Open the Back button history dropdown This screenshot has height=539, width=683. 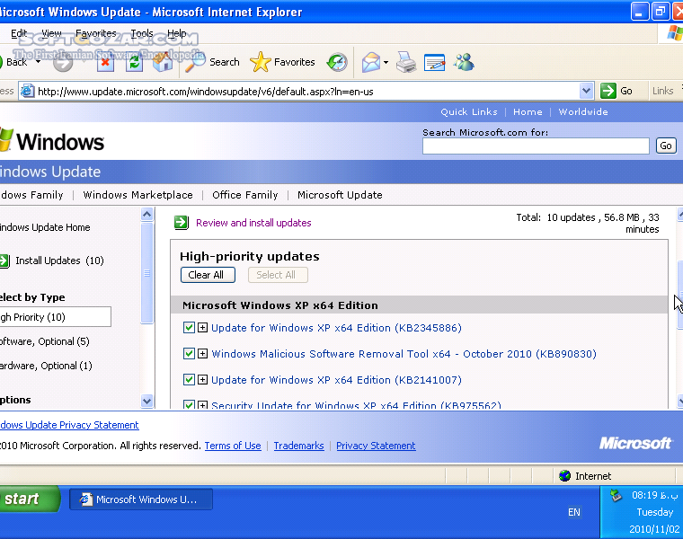click(39, 62)
